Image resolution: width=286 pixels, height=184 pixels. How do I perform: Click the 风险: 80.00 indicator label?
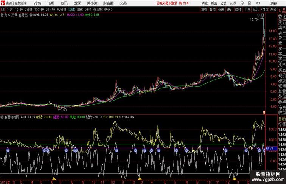click(77, 117)
